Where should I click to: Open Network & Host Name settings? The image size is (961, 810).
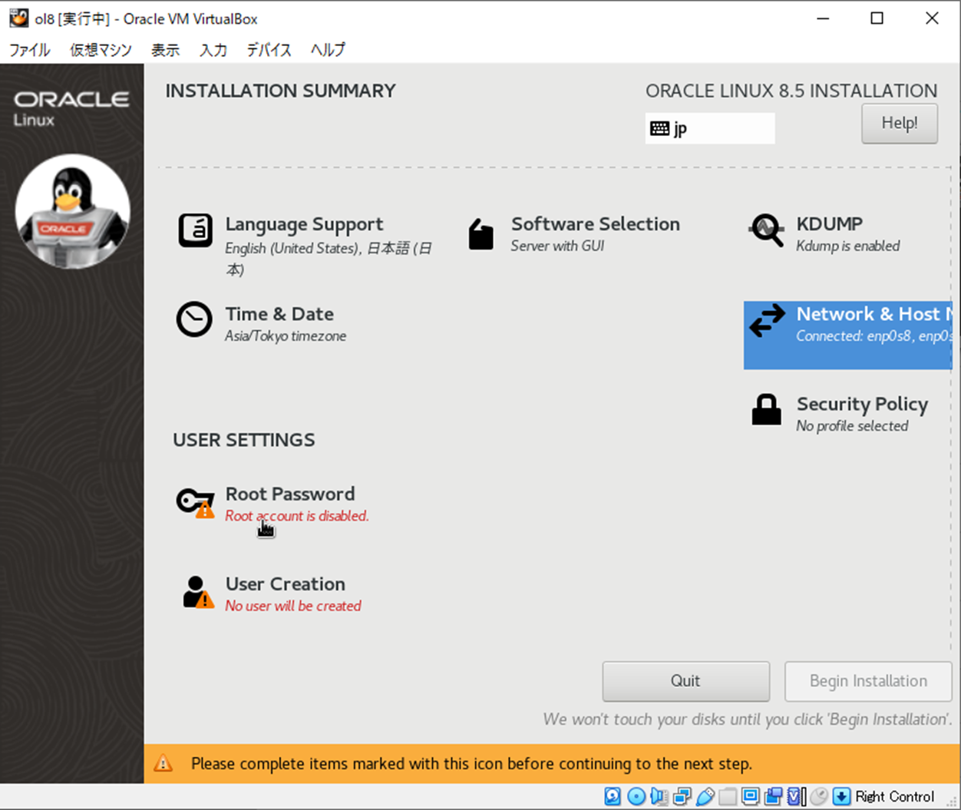(848, 335)
